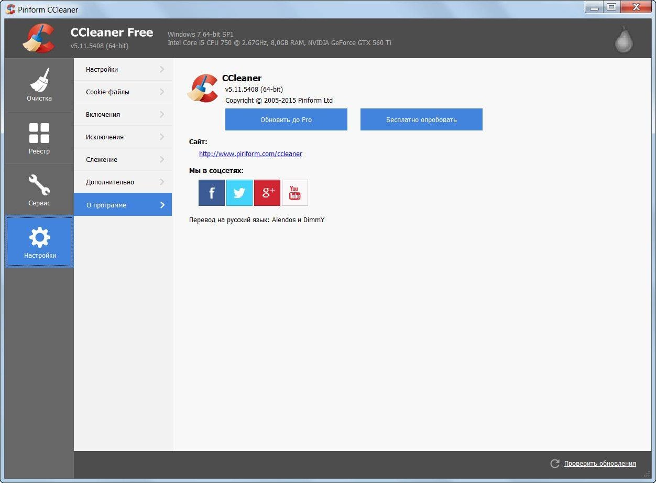Image resolution: width=656 pixels, height=483 pixels.
Task: Click the chevron beside Cookie-файлы
Action: point(162,92)
